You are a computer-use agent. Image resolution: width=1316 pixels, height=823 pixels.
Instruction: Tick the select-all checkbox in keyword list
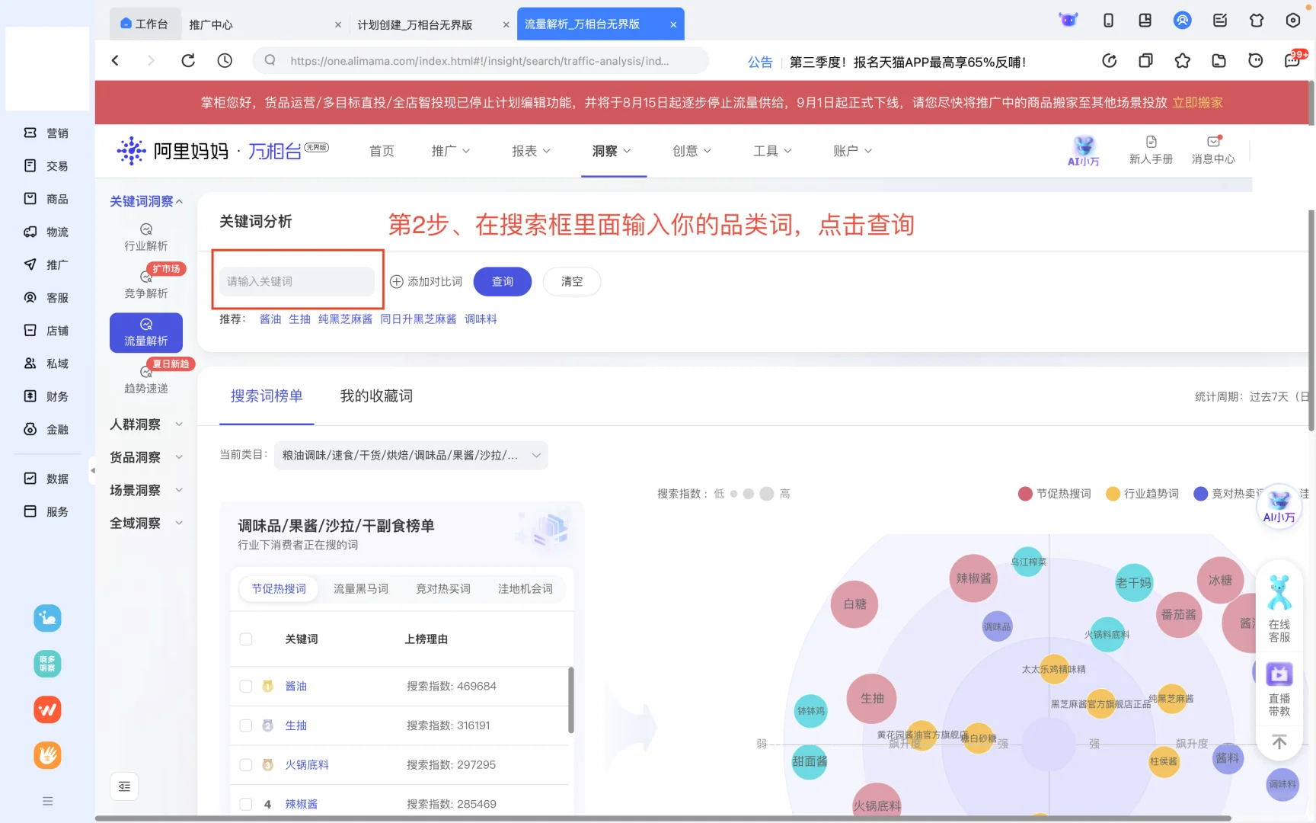(x=246, y=639)
